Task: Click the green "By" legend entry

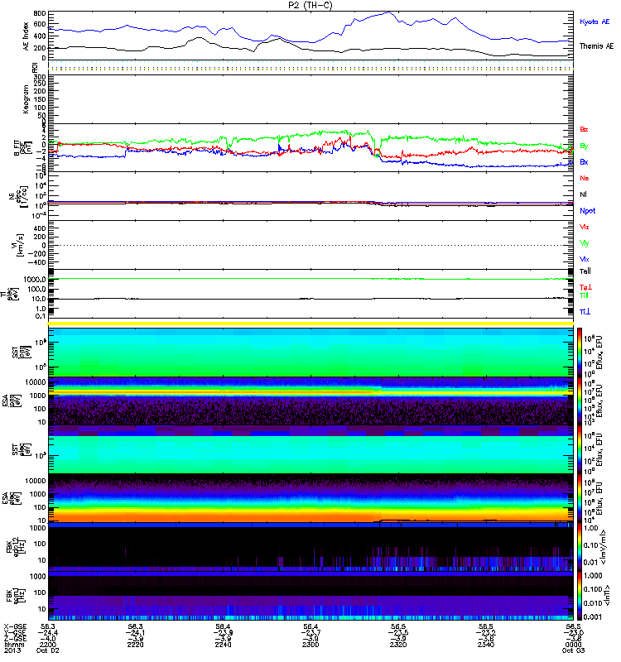Action: pos(584,146)
